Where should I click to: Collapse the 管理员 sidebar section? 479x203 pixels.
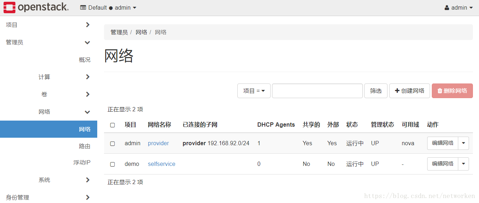pos(87,42)
